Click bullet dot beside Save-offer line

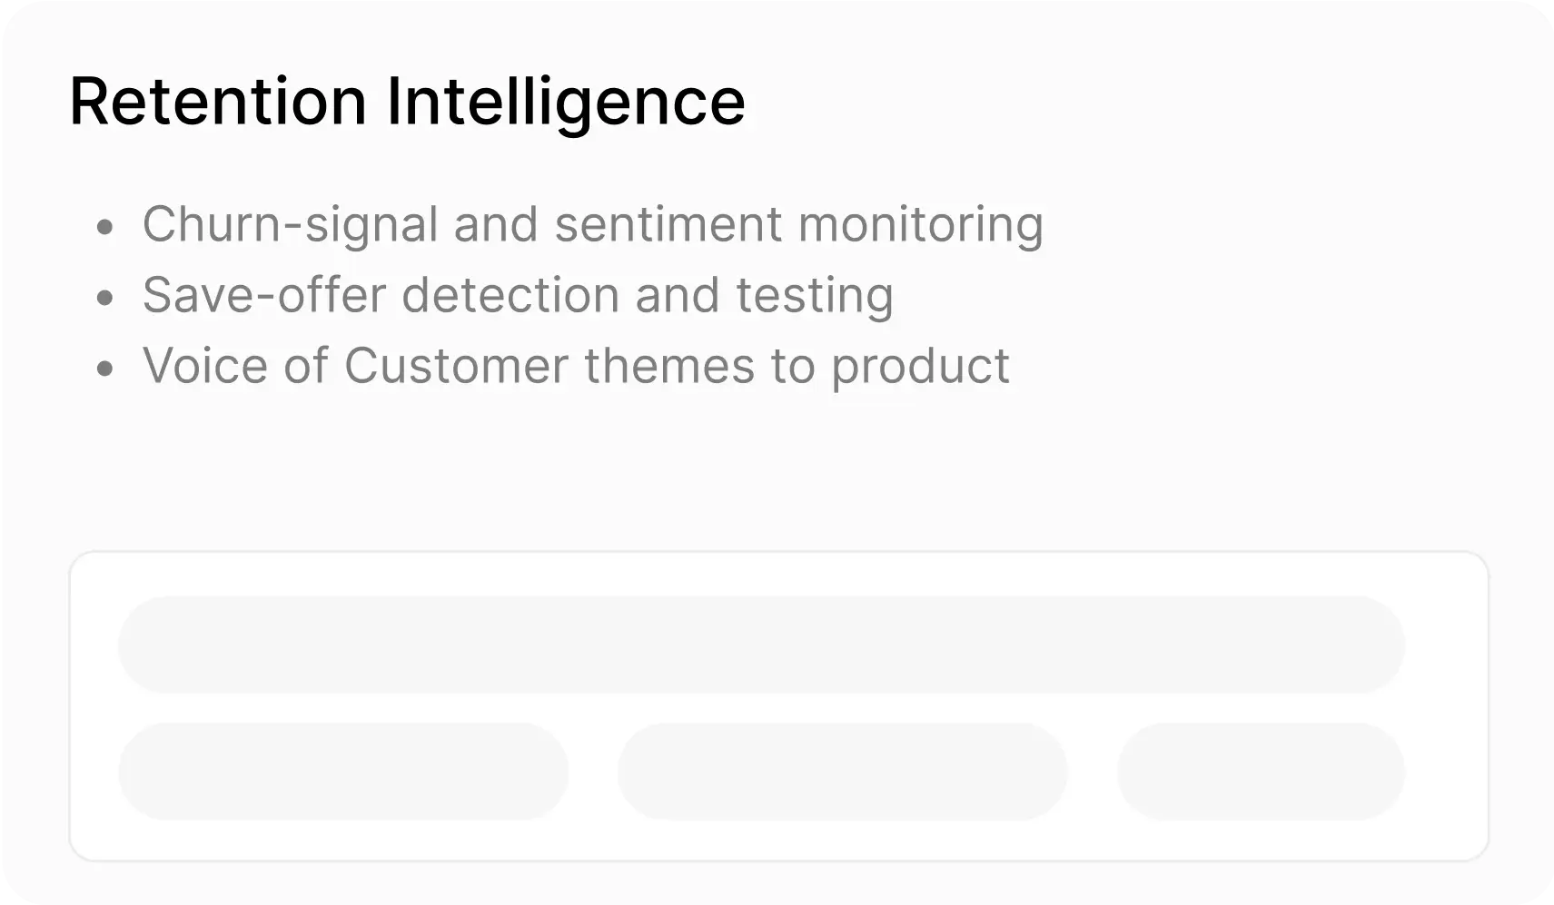point(105,298)
